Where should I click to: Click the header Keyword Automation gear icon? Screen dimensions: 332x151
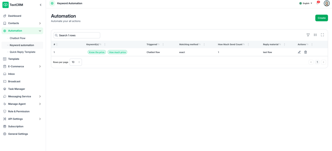(52, 3)
